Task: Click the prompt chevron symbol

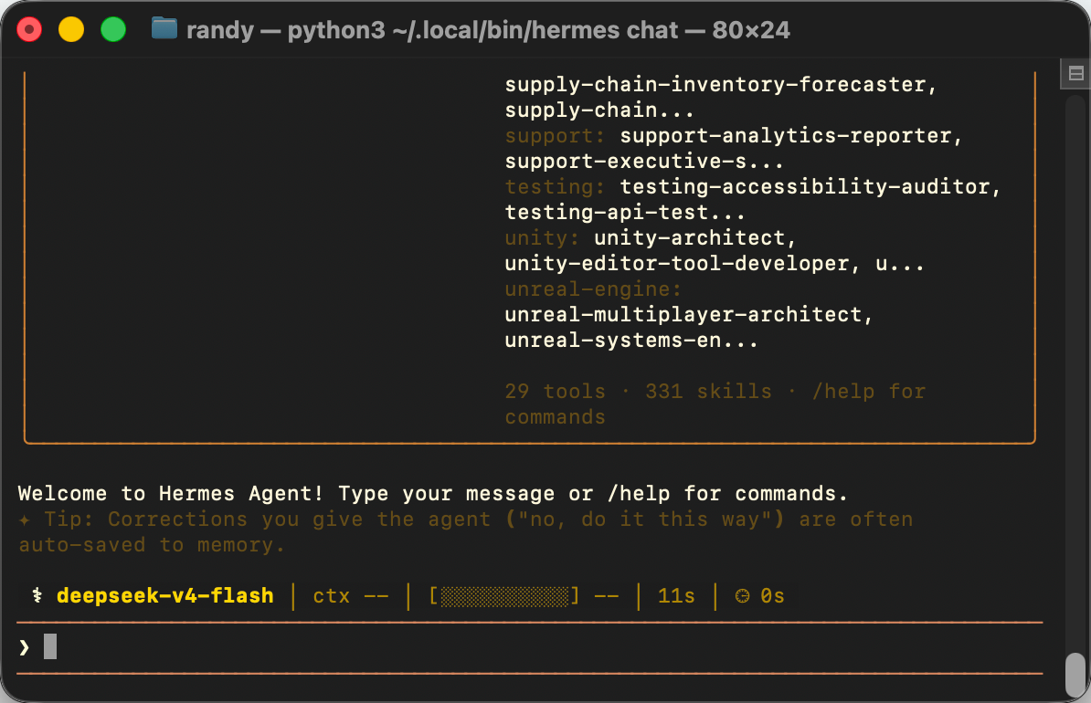Action: click(x=25, y=647)
